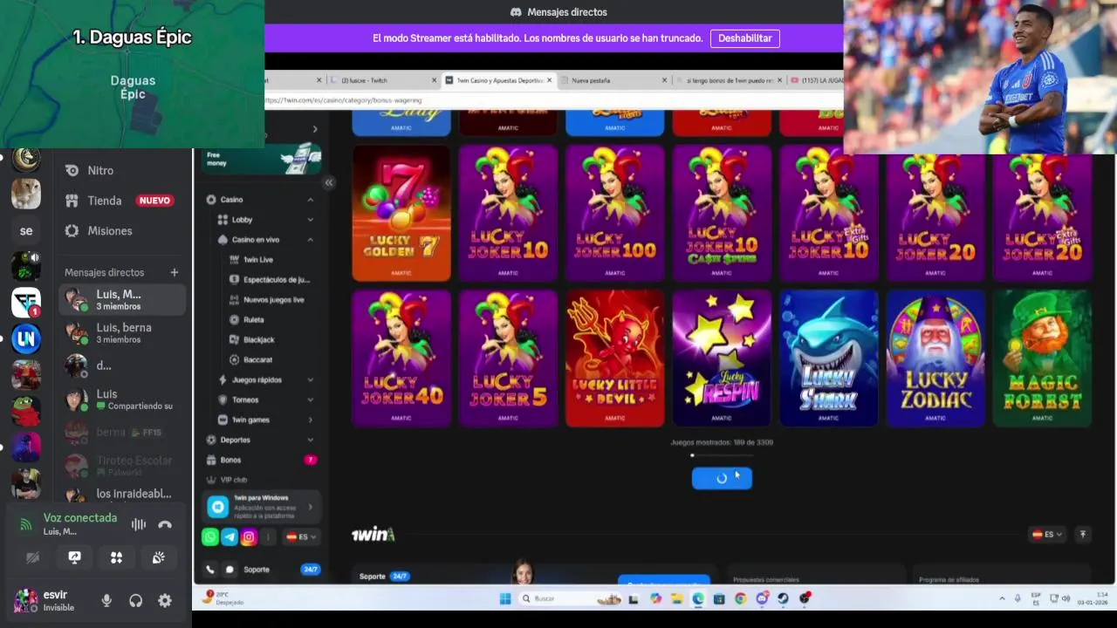Open 1win WhatsApp icon

point(210,537)
